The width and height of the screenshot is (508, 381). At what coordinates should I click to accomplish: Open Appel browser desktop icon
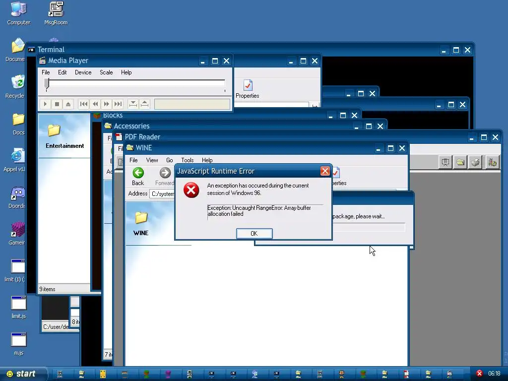click(14, 160)
